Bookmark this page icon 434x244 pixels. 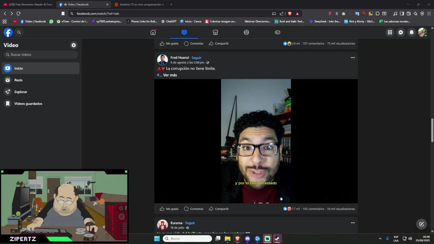pyautogui.click(x=63, y=14)
